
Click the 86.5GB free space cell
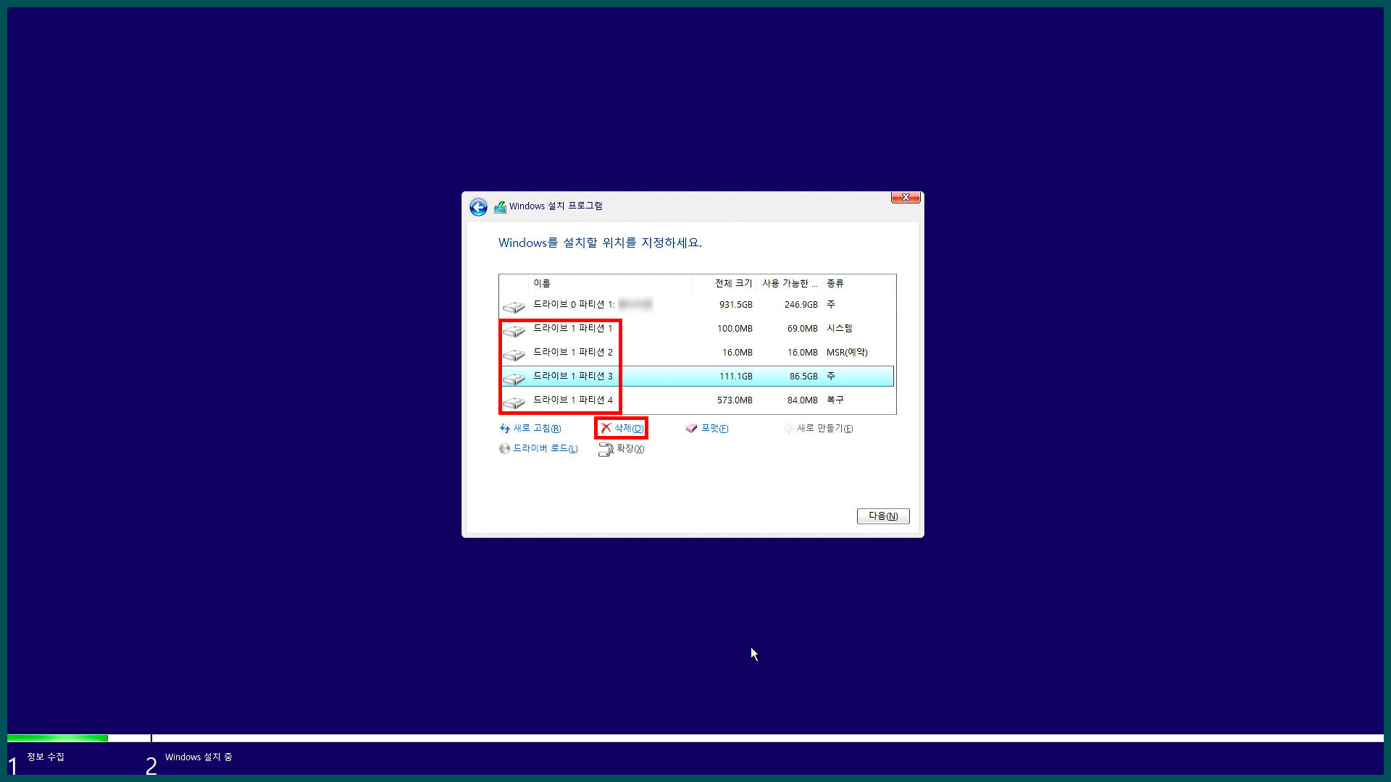point(803,377)
